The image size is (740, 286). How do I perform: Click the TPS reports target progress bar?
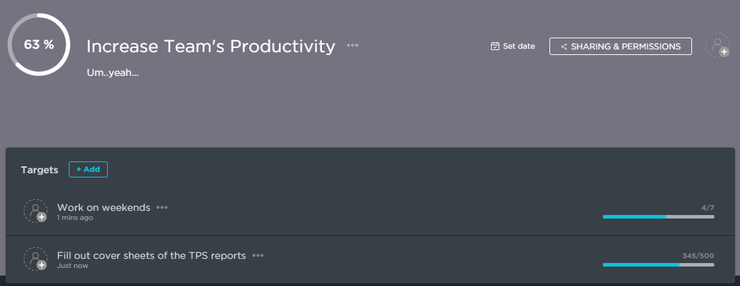[658, 265]
